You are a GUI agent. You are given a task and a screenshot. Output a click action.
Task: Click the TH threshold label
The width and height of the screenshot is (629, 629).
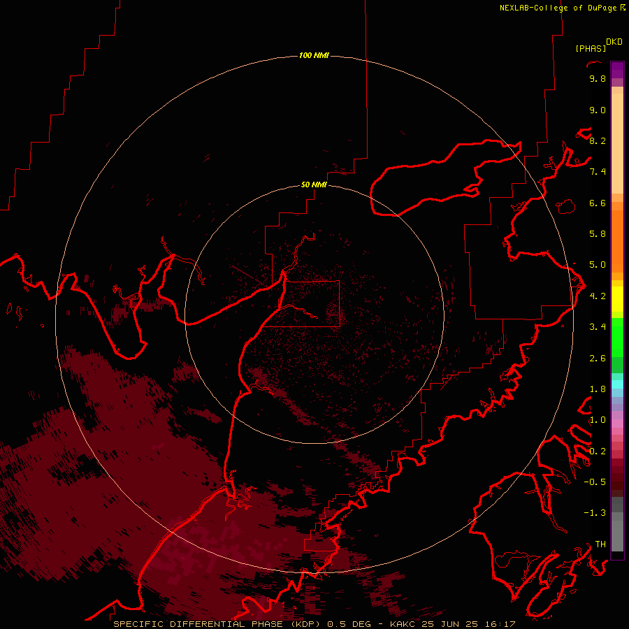point(600,544)
